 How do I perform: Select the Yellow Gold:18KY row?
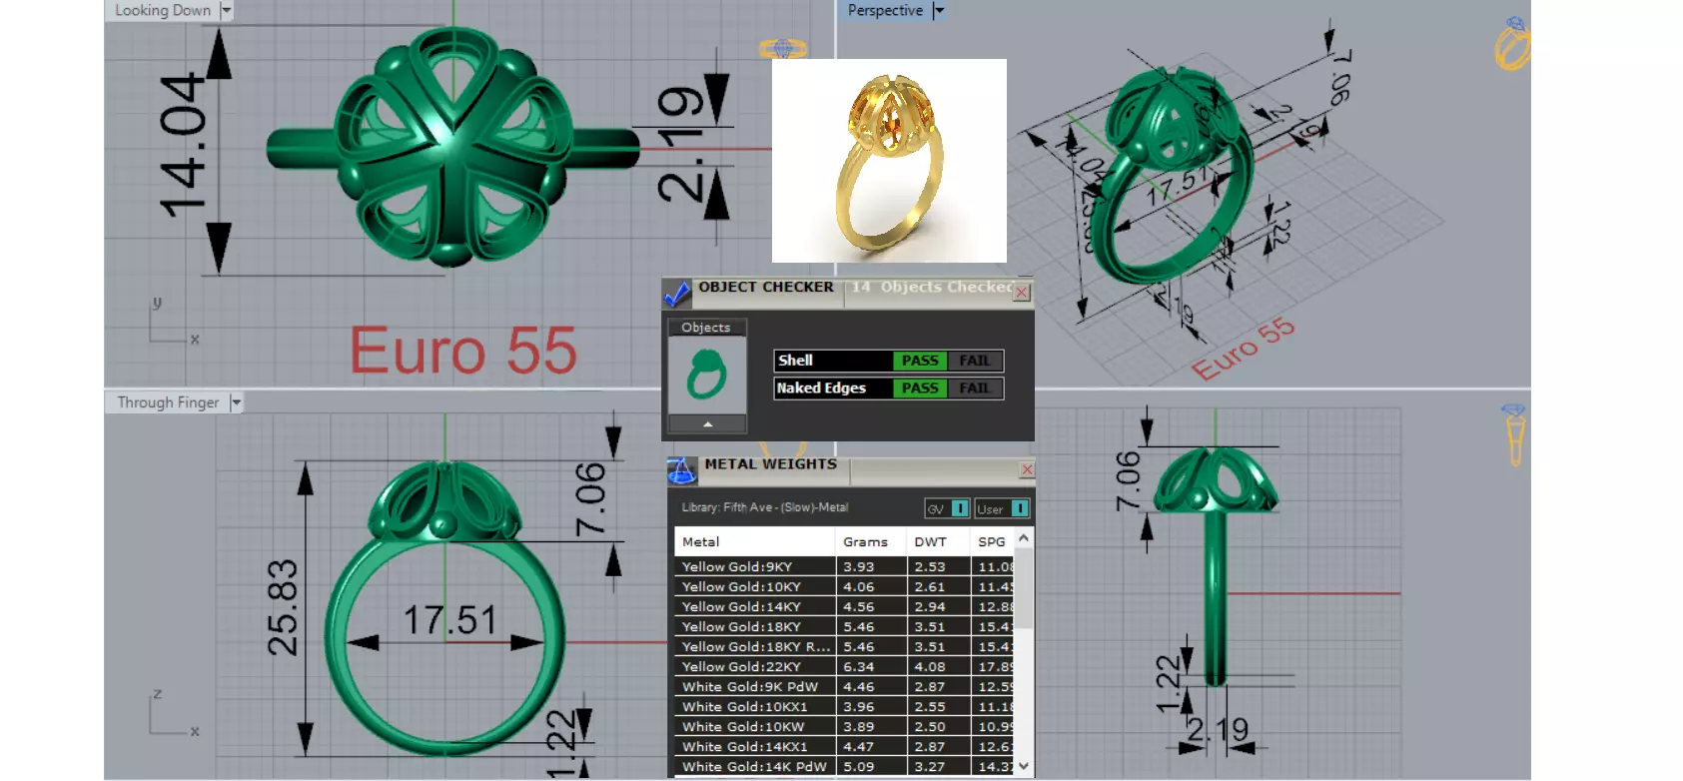click(845, 626)
